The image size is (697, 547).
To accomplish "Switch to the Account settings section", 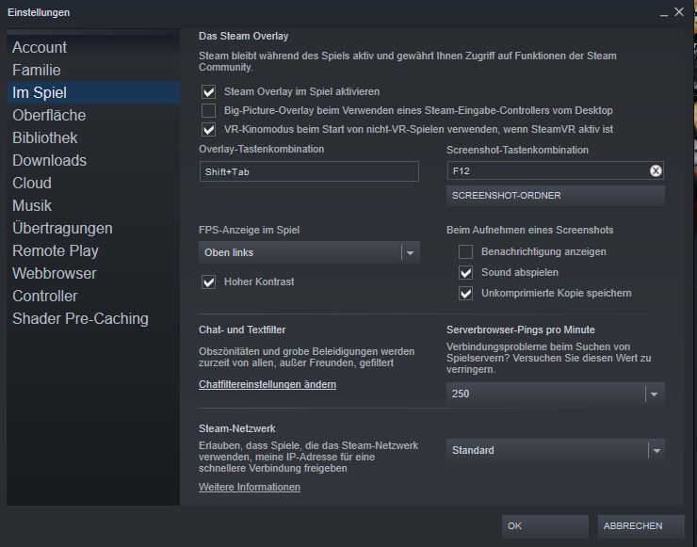I will coord(40,47).
